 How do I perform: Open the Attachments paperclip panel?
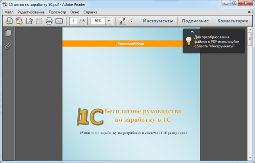8,46
